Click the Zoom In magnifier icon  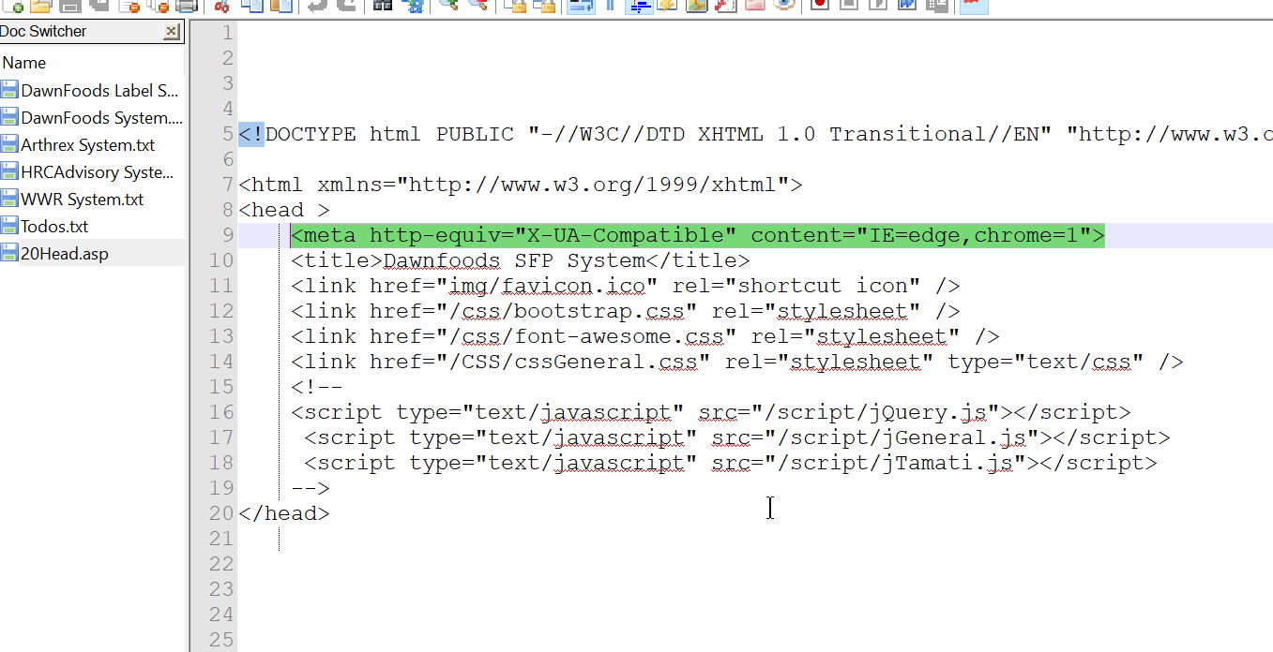(x=448, y=5)
